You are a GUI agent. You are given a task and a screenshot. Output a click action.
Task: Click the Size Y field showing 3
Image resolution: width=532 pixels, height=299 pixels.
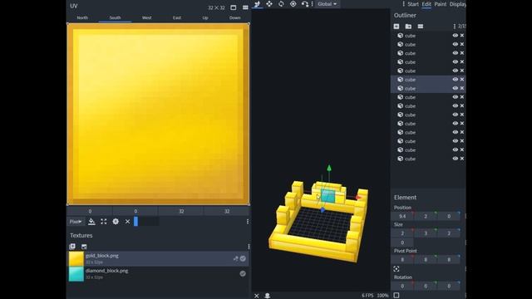click(x=426, y=233)
